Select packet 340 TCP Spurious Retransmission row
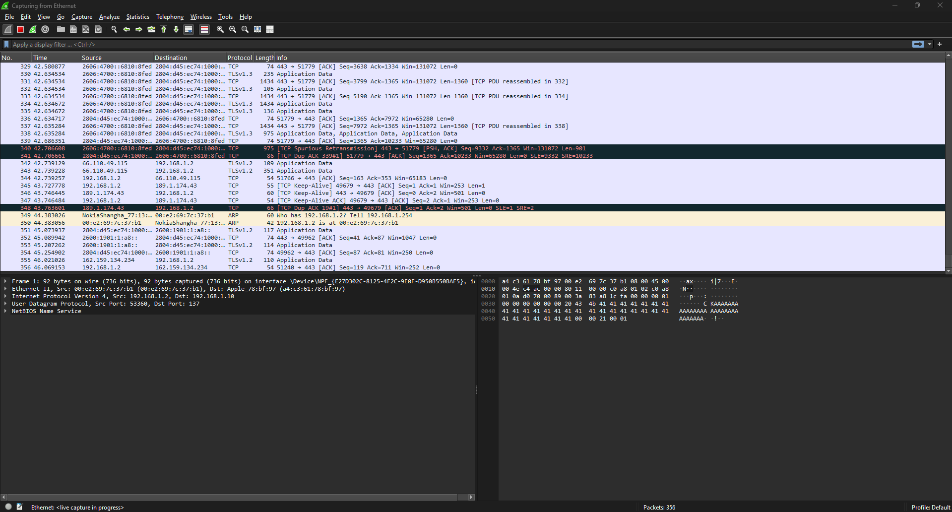This screenshot has height=512, width=952. (472, 148)
